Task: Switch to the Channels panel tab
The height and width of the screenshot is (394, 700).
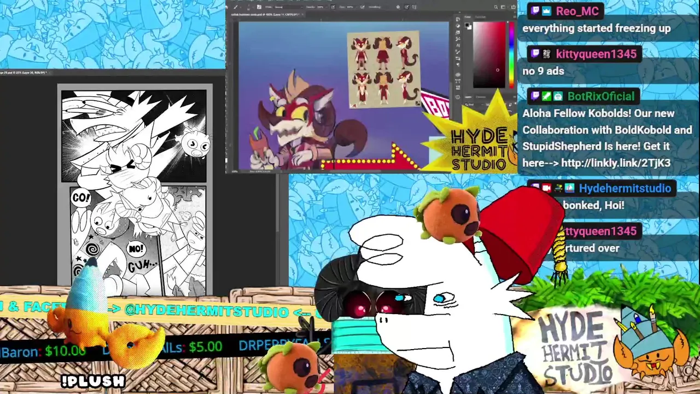Action: (480, 97)
